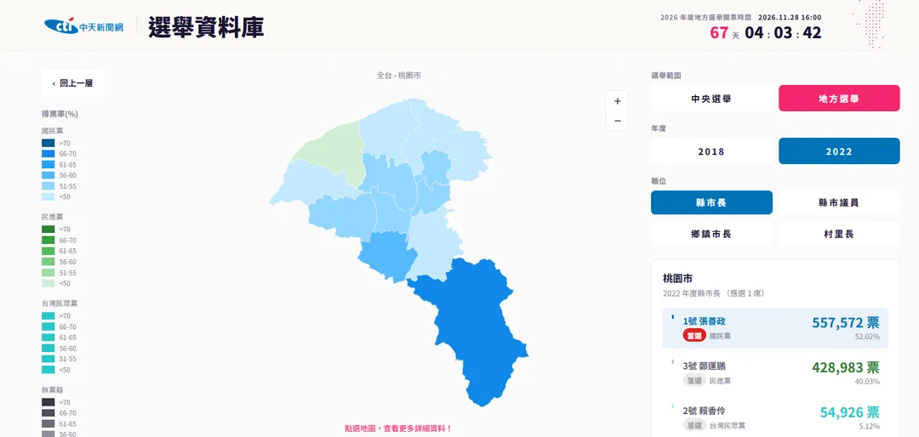
Task: Click the 428,983 票 vote count
Action: point(845,367)
